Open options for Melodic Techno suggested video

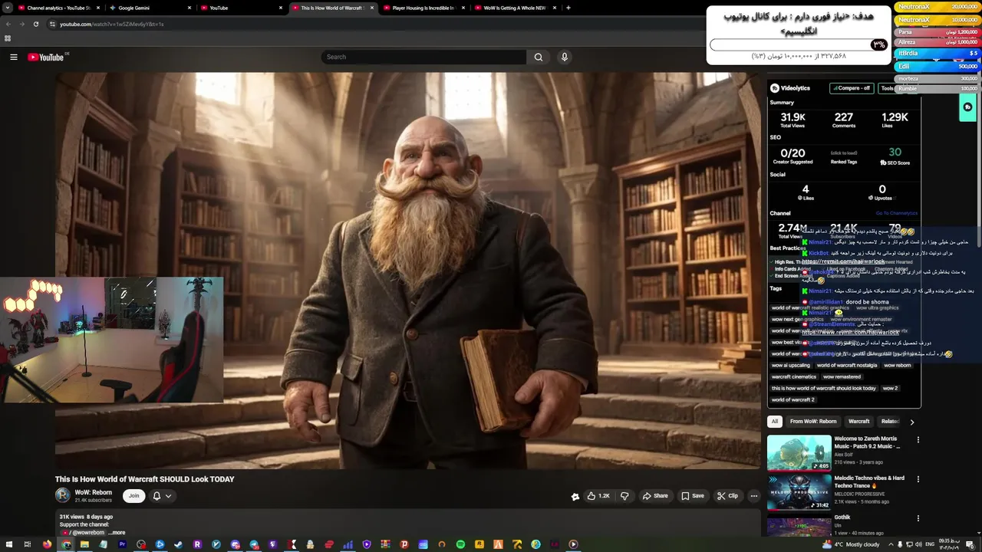click(918, 479)
